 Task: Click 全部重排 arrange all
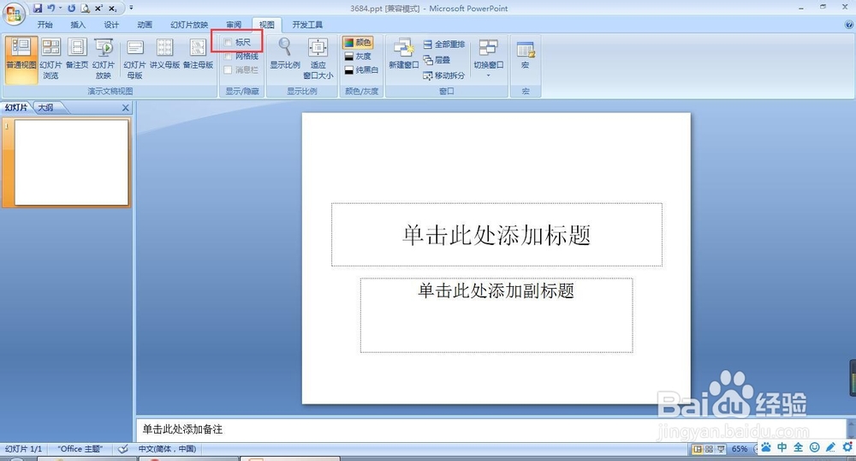tap(444, 45)
